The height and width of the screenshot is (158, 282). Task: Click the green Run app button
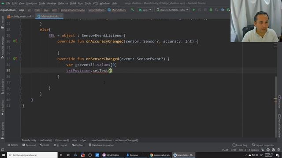pyautogui.click(x=194, y=10)
